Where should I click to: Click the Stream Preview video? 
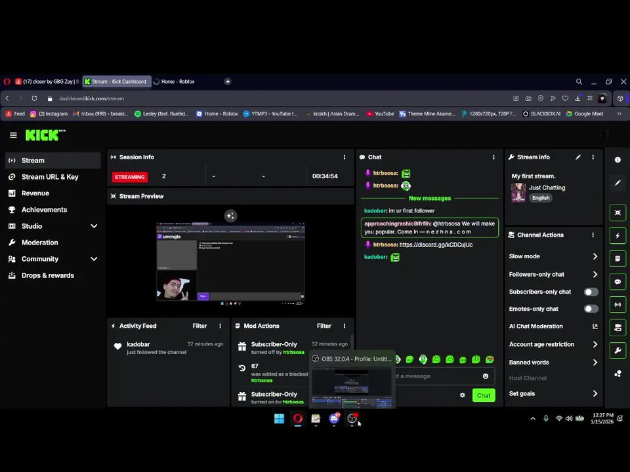coord(230,261)
